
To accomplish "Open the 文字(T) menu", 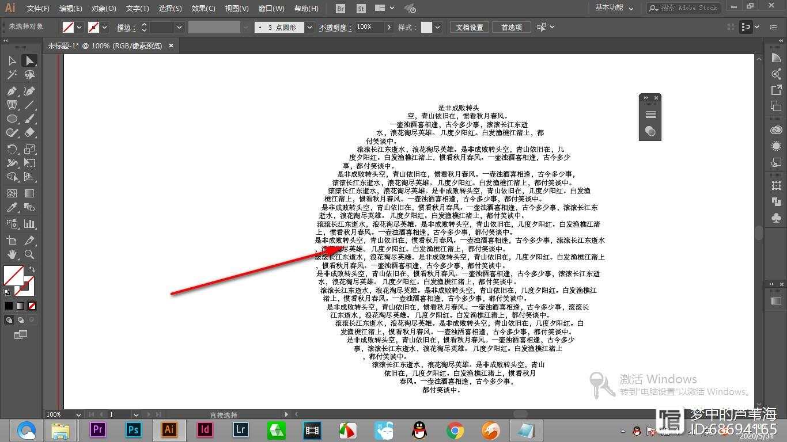I will tap(137, 9).
